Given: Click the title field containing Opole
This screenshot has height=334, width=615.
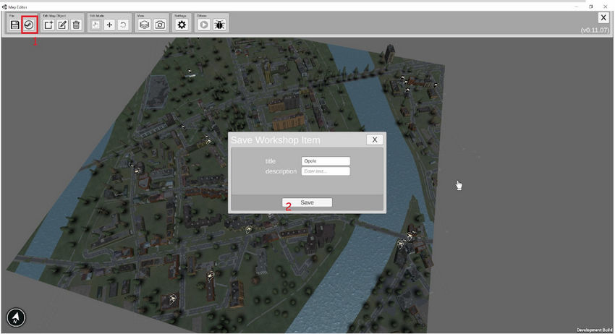Looking at the screenshot, I should [x=326, y=161].
